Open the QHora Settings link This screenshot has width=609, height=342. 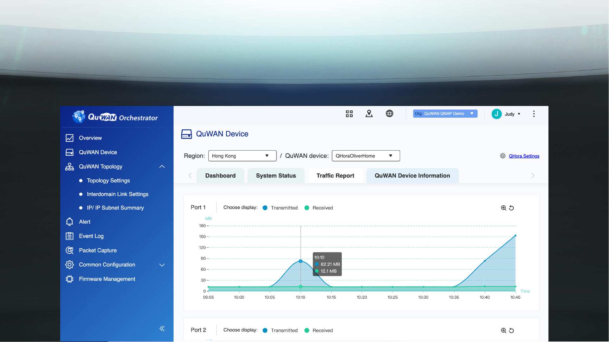[x=524, y=156]
